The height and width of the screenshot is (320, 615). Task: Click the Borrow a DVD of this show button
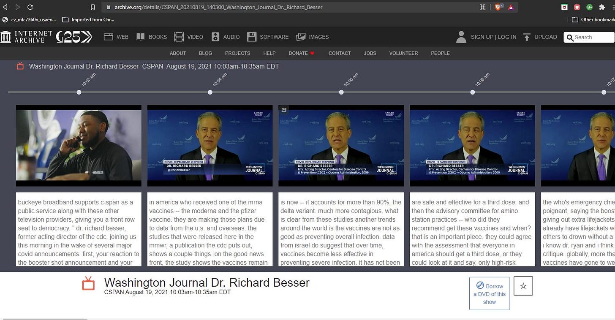pyautogui.click(x=490, y=293)
